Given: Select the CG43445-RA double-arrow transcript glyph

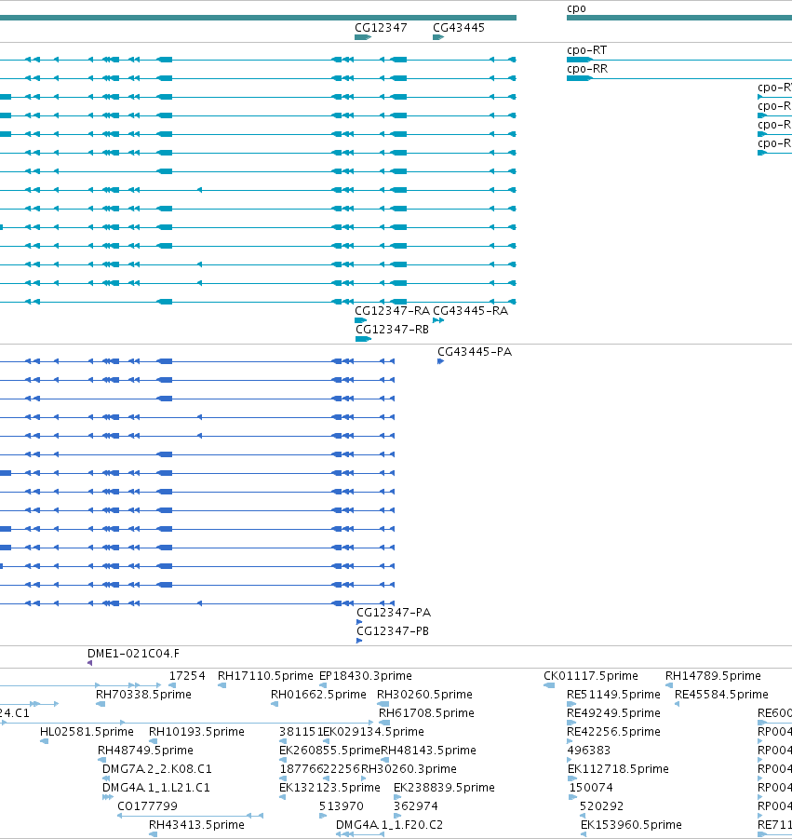Looking at the screenshot, I should 438,320.
